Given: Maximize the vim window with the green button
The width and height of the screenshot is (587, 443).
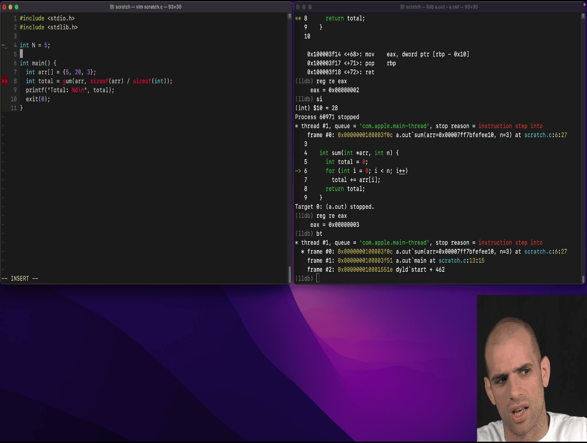Looking at the screenshot, I should pos(16,7).
